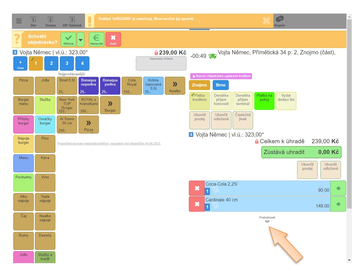Add one more Cardinale 40 cm
This screenshot has width=360, height=277.
pos(338,204)
